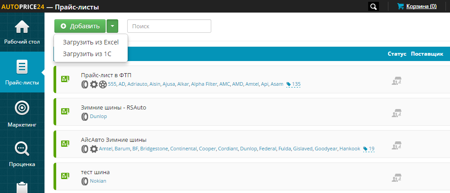
Task: Open the Корзина (0) link
Action: 421,6
